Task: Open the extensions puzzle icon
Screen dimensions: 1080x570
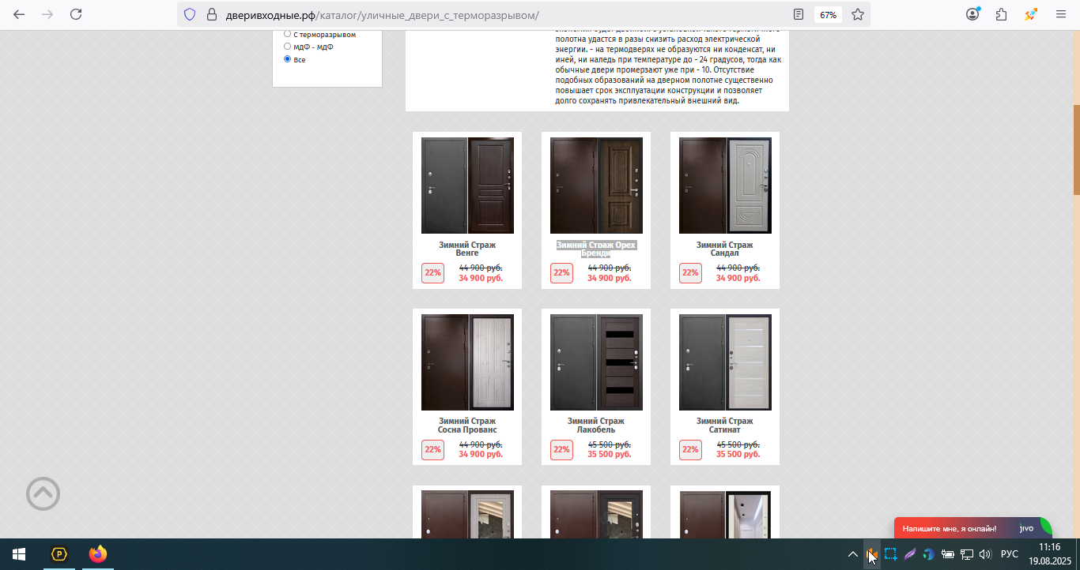Action: (x=1002, y=14)
